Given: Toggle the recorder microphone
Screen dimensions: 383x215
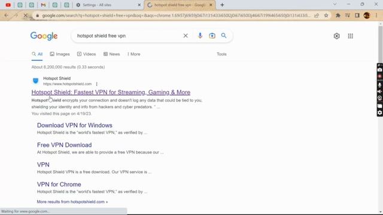Looking at the screenshot, I should (379, 85).
